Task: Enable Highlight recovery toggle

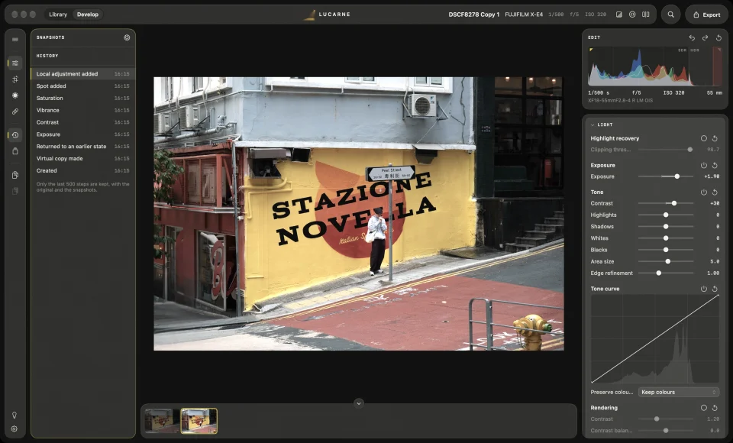Action: pyautogui.click(x=703, y=138)
